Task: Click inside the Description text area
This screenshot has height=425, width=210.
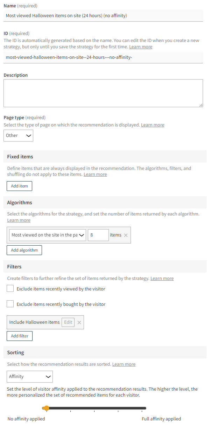Action: coord(103,93)
